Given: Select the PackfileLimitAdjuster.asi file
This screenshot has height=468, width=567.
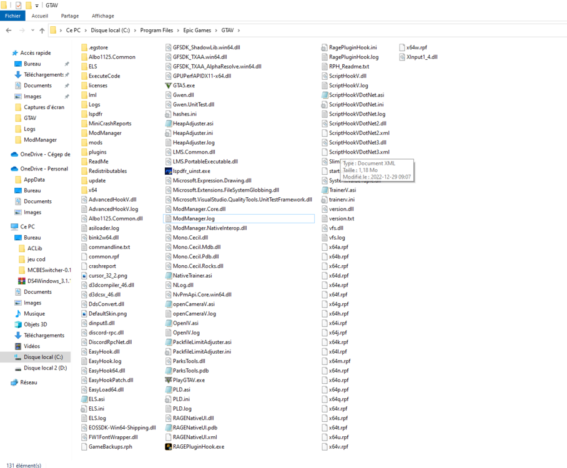Looking at the screenshot, I should click(198, 342).
